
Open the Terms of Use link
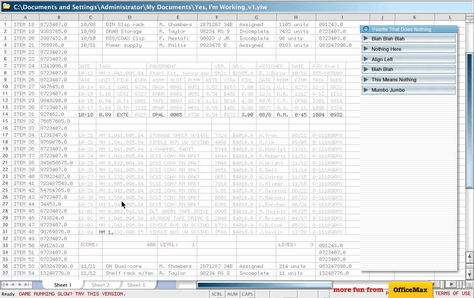[453, 293]
